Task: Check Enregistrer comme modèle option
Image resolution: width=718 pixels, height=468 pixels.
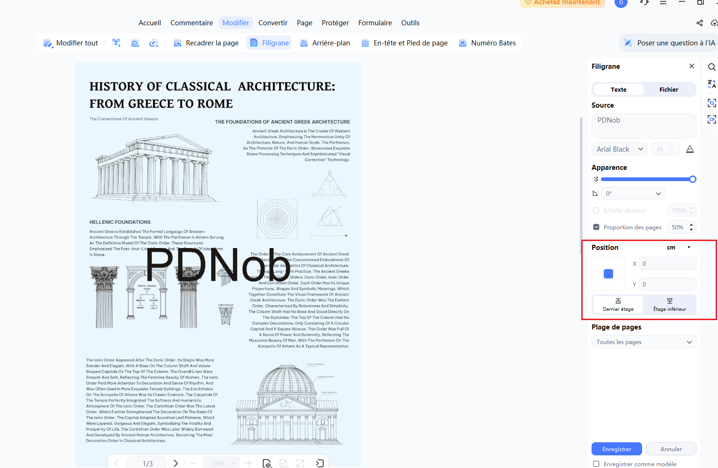Action: coord(596,464)
